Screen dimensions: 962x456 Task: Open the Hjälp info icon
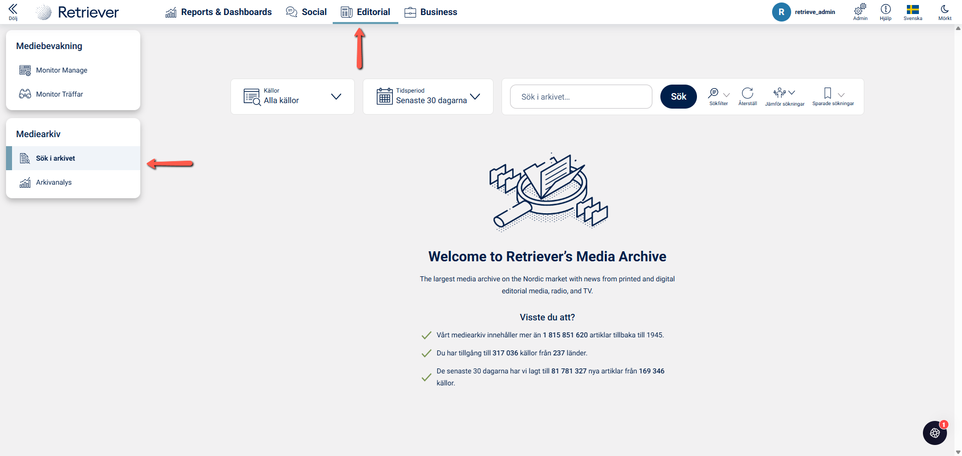coord(885,12)
